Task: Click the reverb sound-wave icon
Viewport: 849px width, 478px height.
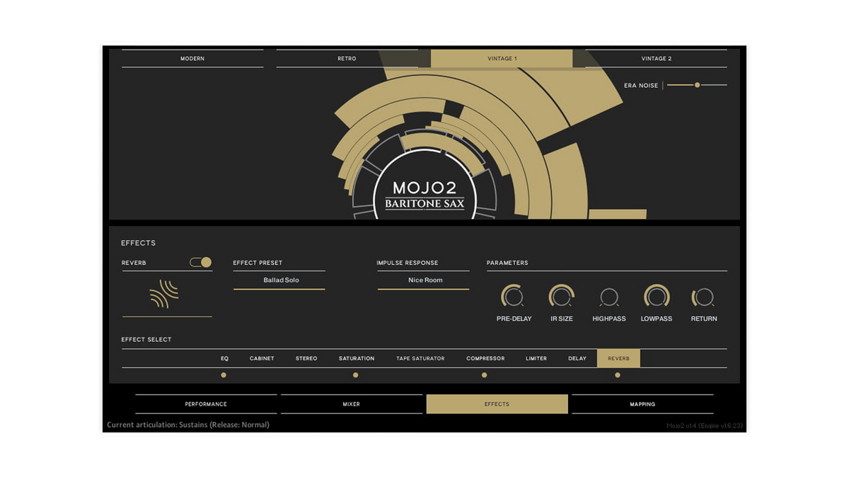Action: 164,294
